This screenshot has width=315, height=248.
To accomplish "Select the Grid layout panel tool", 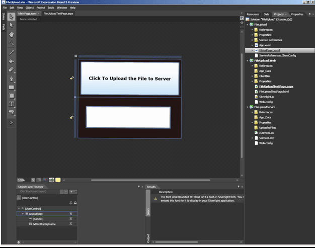I will pyautogui.click(x=12, y=96).
